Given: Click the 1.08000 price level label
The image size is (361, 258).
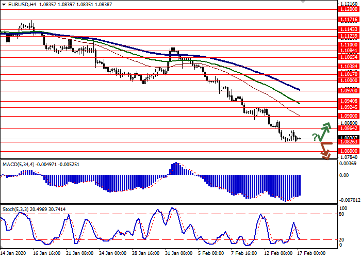Looking at the screenshot, I should pos(349,151).
